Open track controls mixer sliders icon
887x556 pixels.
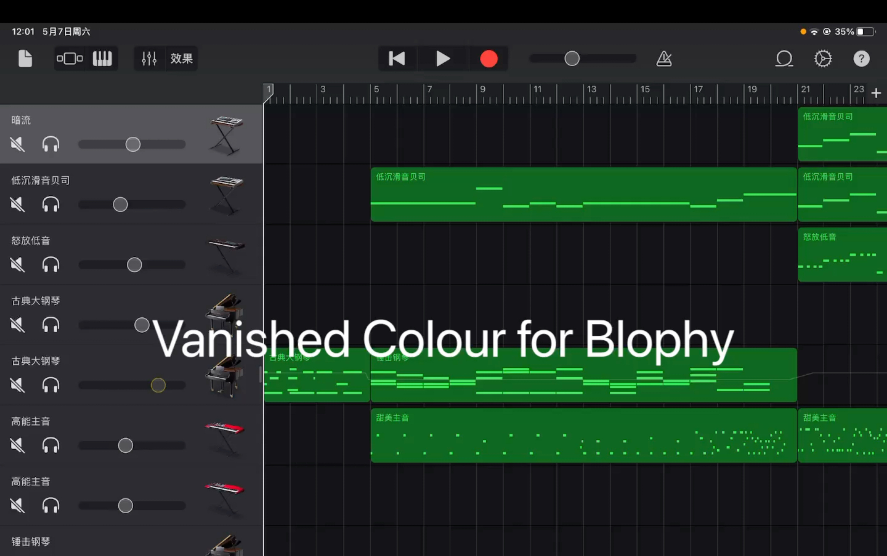pyautogui.click(x=149, y=59)
